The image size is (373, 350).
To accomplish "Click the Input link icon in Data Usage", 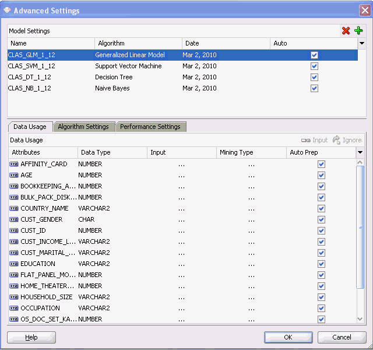I will (x=305, y=140).
